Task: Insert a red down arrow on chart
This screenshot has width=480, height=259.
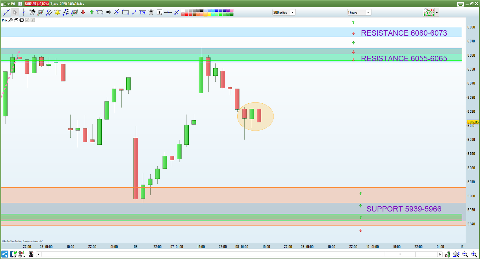Action: click(x=83, y=12)
